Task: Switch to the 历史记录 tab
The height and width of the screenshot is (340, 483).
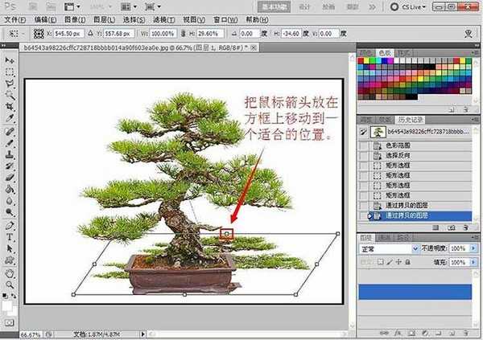Action: coord(410,120)
